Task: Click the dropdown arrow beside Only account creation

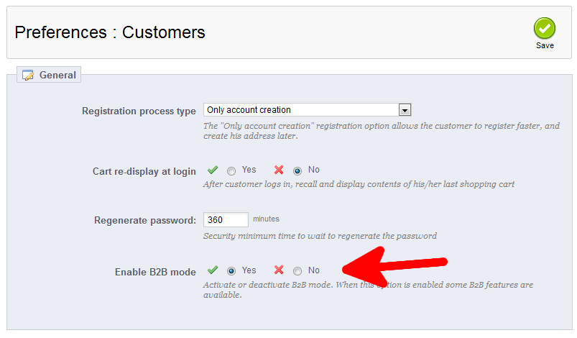Action: point(405,110)
